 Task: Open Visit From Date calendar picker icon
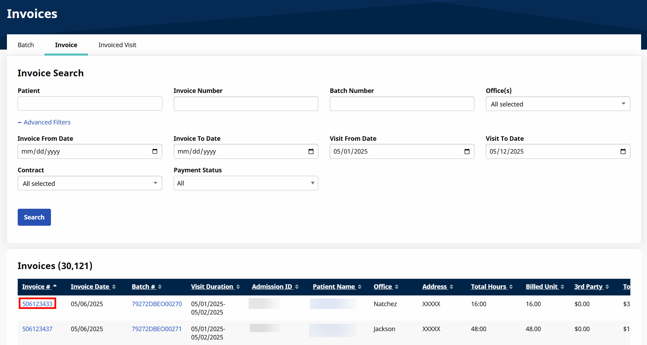coord(467,152)
